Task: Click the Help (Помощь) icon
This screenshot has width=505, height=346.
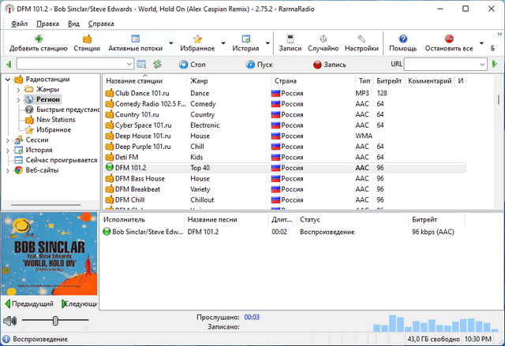Action: pos(402,39)
